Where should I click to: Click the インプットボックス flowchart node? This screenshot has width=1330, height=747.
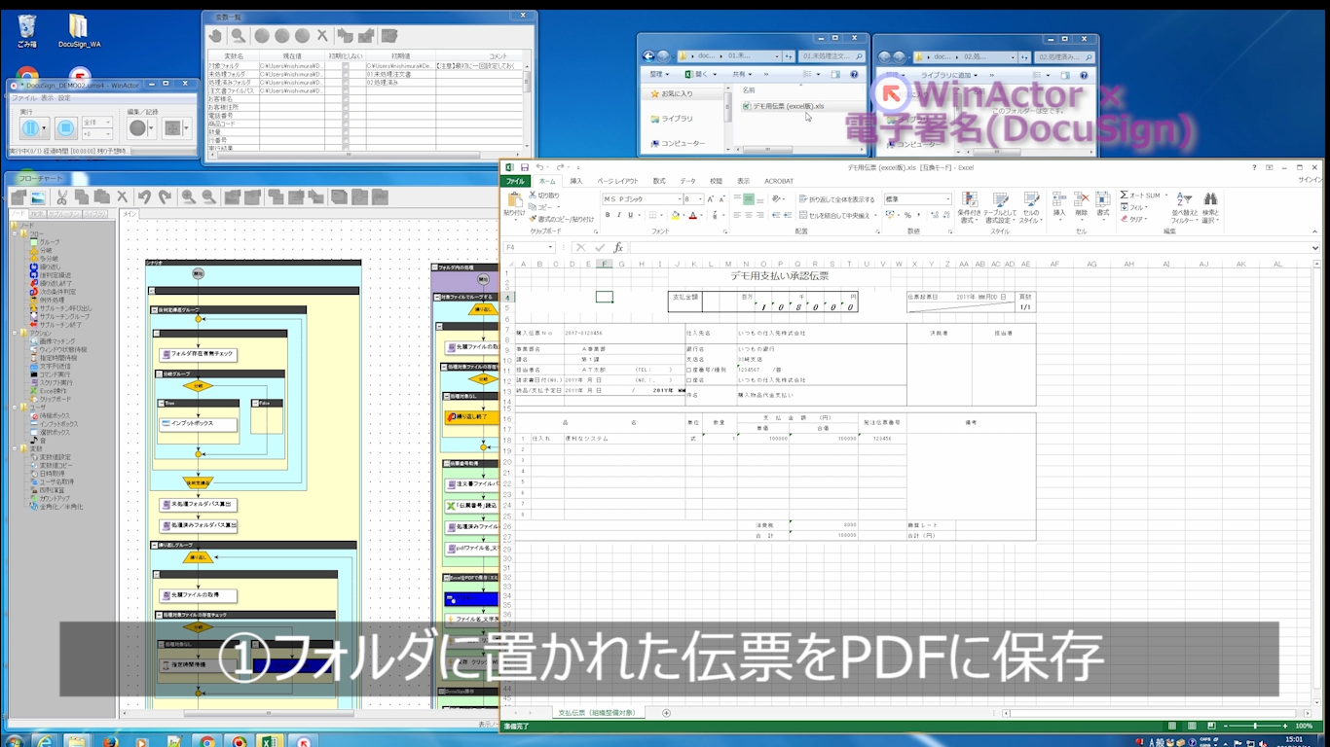[198, 425]
